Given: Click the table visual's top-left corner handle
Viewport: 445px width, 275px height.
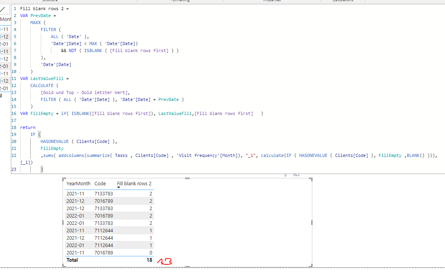Looking at the screenshot, I should [64, 179].
